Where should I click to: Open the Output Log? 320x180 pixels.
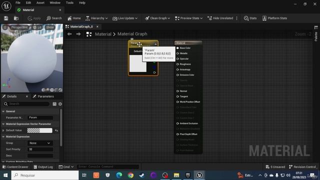43,167
